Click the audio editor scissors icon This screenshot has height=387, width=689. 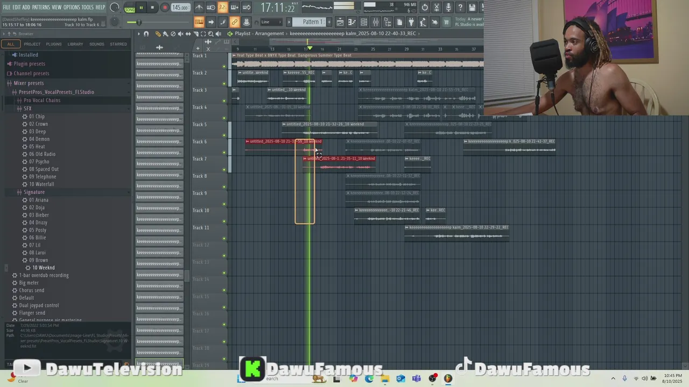437,8
